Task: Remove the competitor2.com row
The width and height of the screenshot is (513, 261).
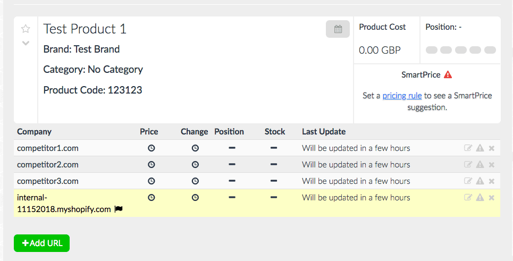Action: tap(492, 165)
